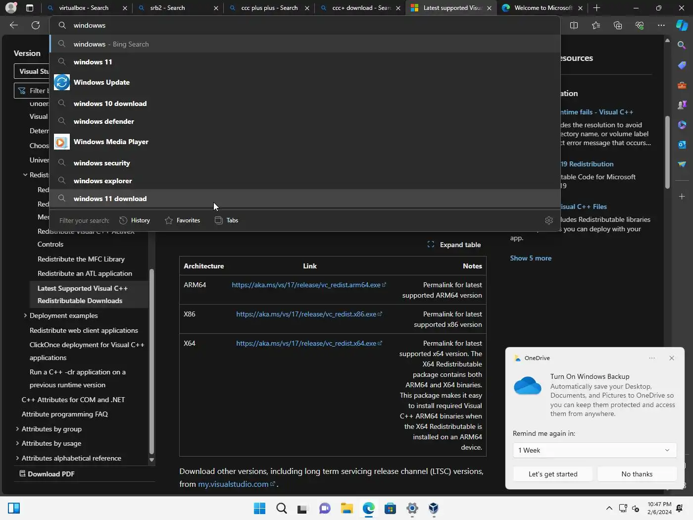Open vc_redist.arm64.exe download link

pyautogui.click(x=309, y=285)
